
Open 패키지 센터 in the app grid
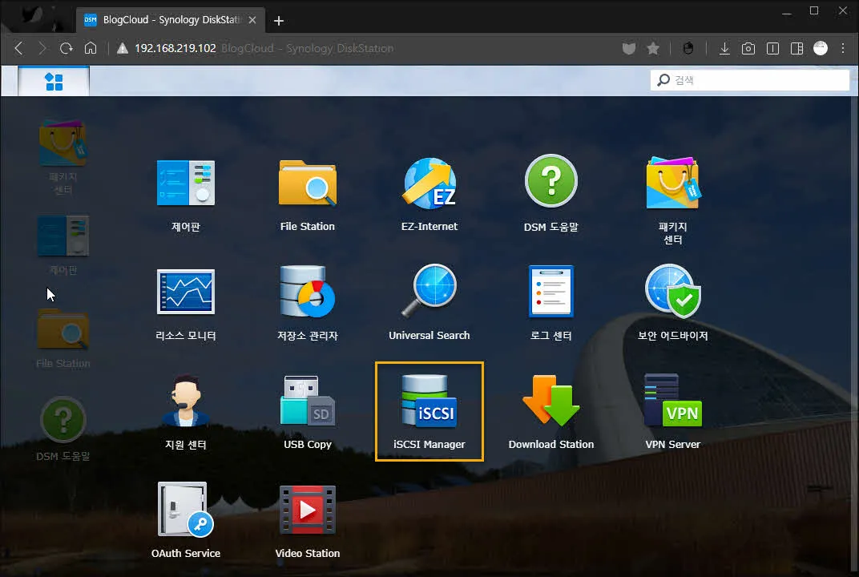pos(672,200)
